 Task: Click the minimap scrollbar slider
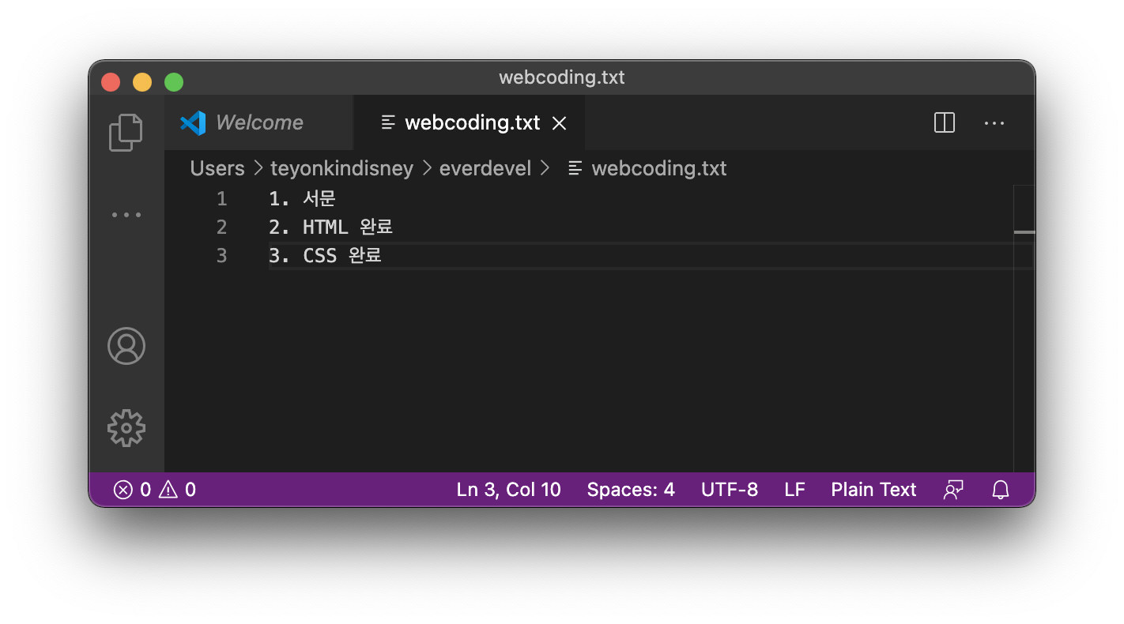[1024, 232]
